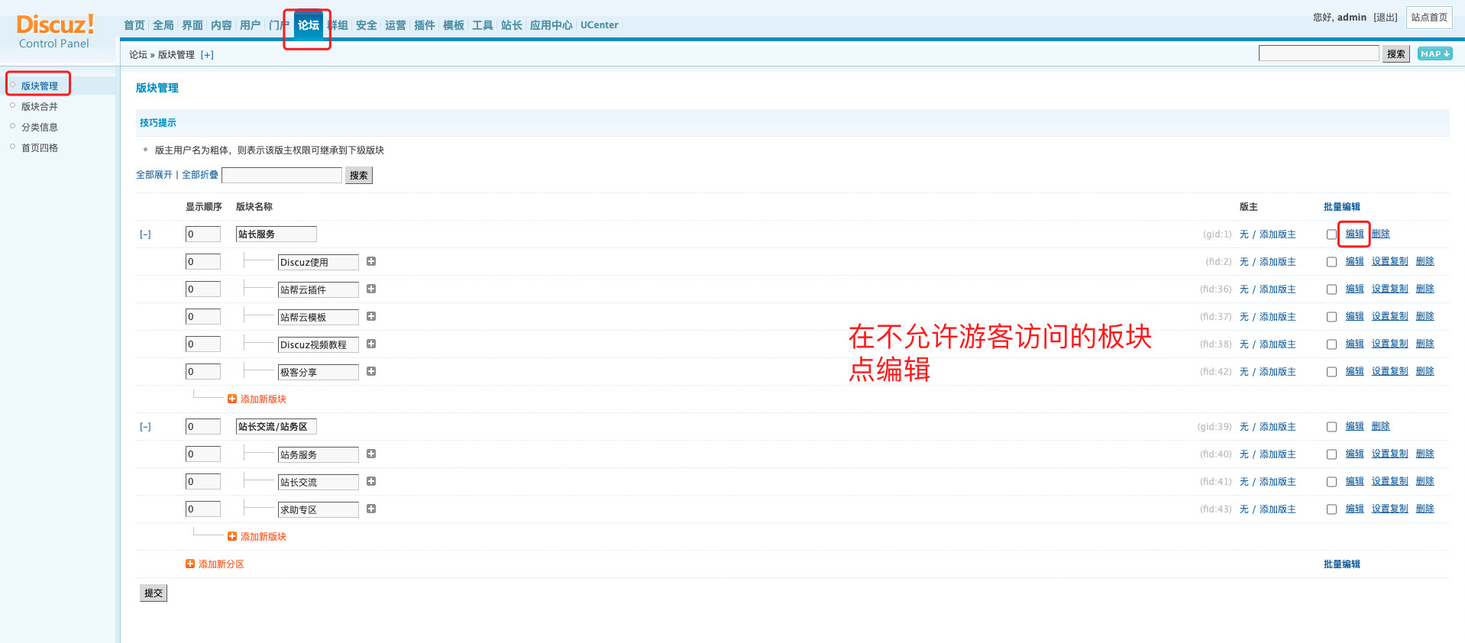Click plus icon beside 求助专区 forum
Screen dimensions: 1465x643
371,509
